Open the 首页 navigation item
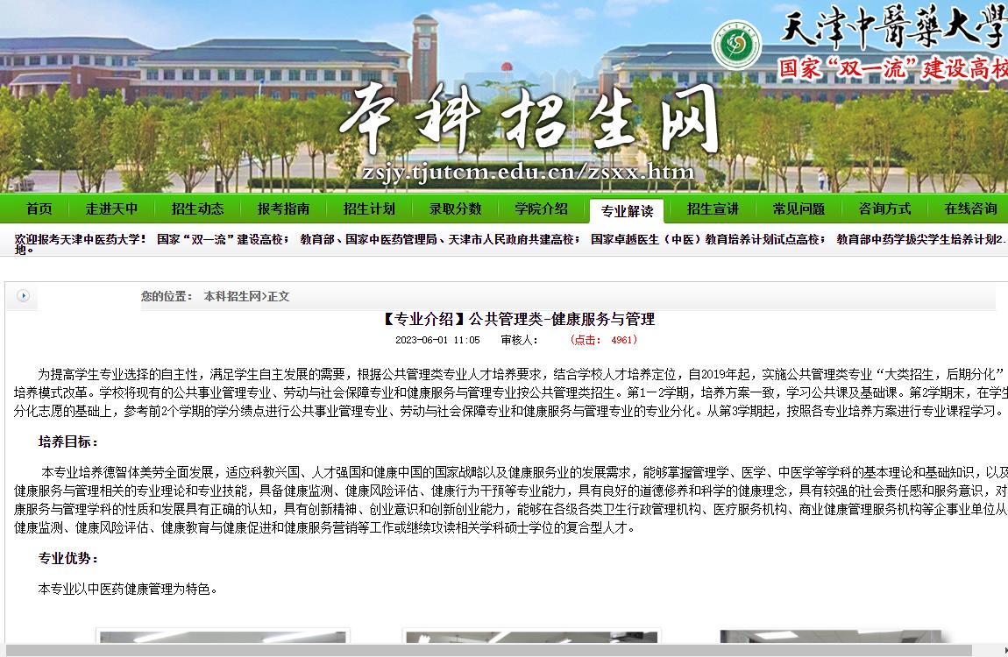The height and width of the screenshot is (657, 1008). (x=39, y=208)
